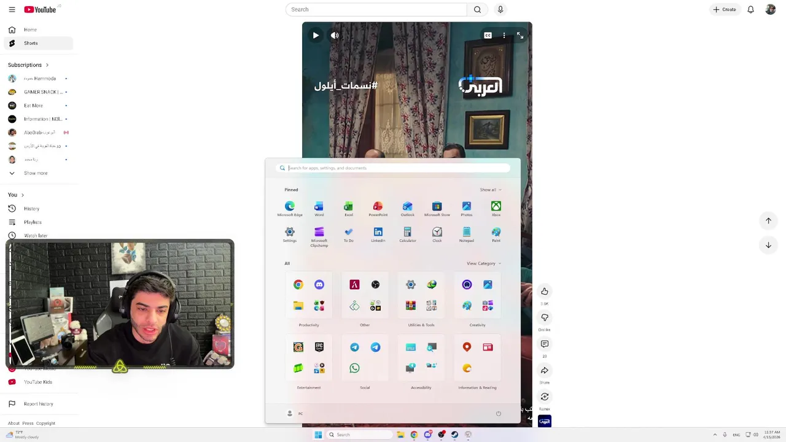Image resolution: width=786 pixels, height=442 pixels.
Task: Open OBS Studio in Other category
Action: (375, 284)
